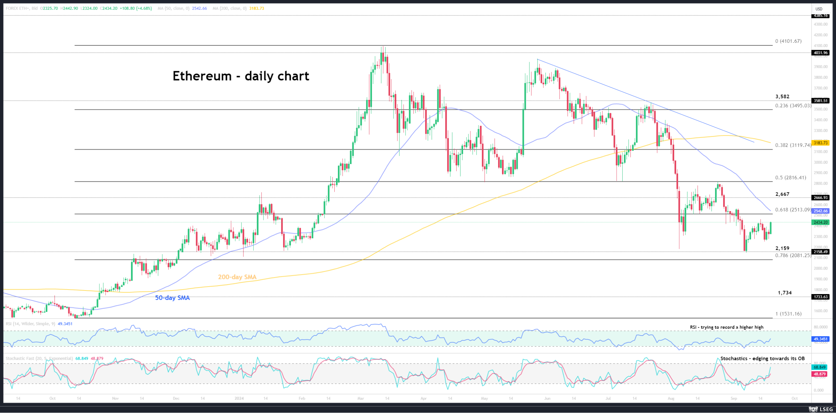836x413 pixels.
Task: Click the green 2434.20 current price tag
Action: [x=820, y=223]
